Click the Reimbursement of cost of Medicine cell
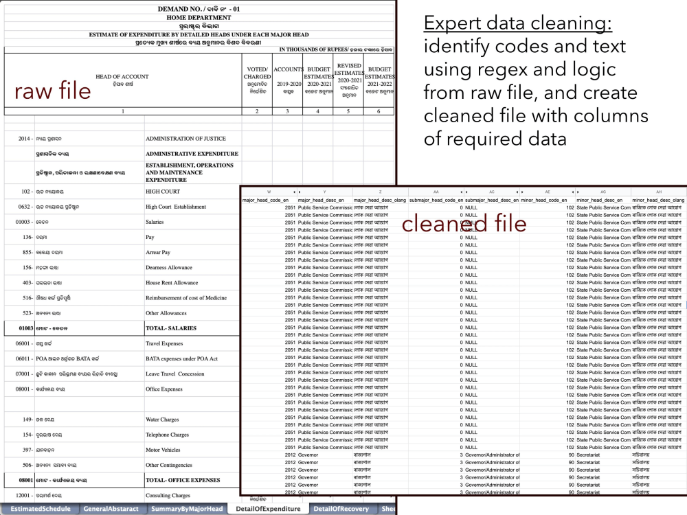Screen dimensions: 687x515 (193, 298)
